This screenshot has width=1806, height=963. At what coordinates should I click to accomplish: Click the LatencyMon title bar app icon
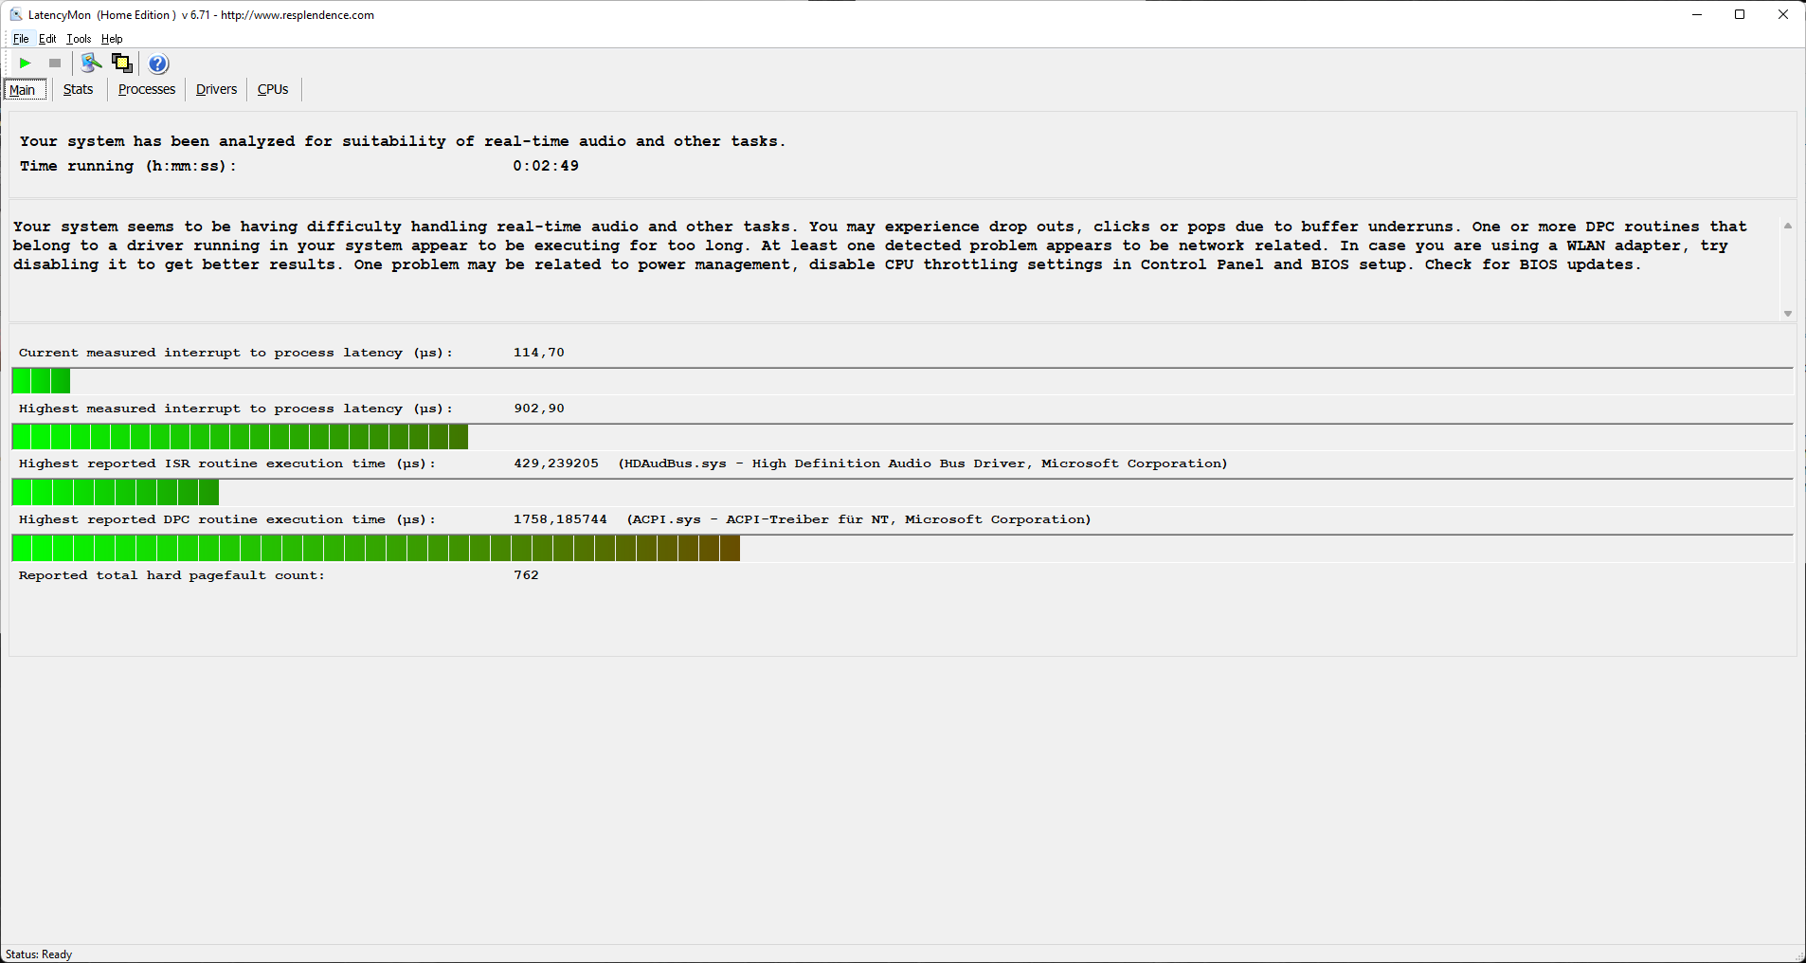[x=16, y=14]
